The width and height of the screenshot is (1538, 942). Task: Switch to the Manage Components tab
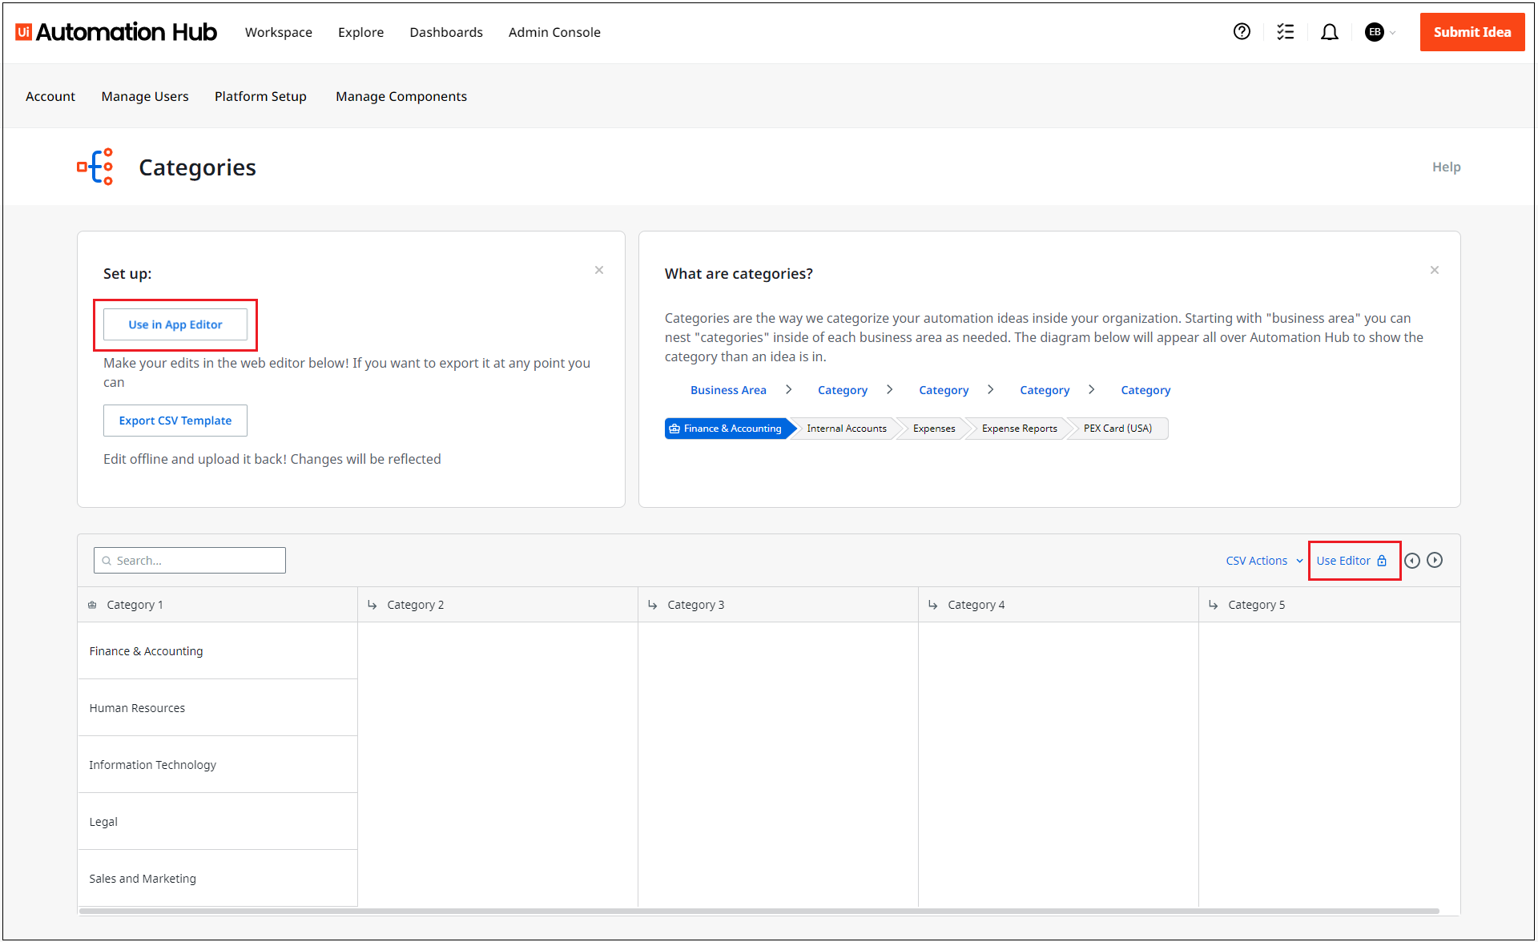click(x=401, y=96)
